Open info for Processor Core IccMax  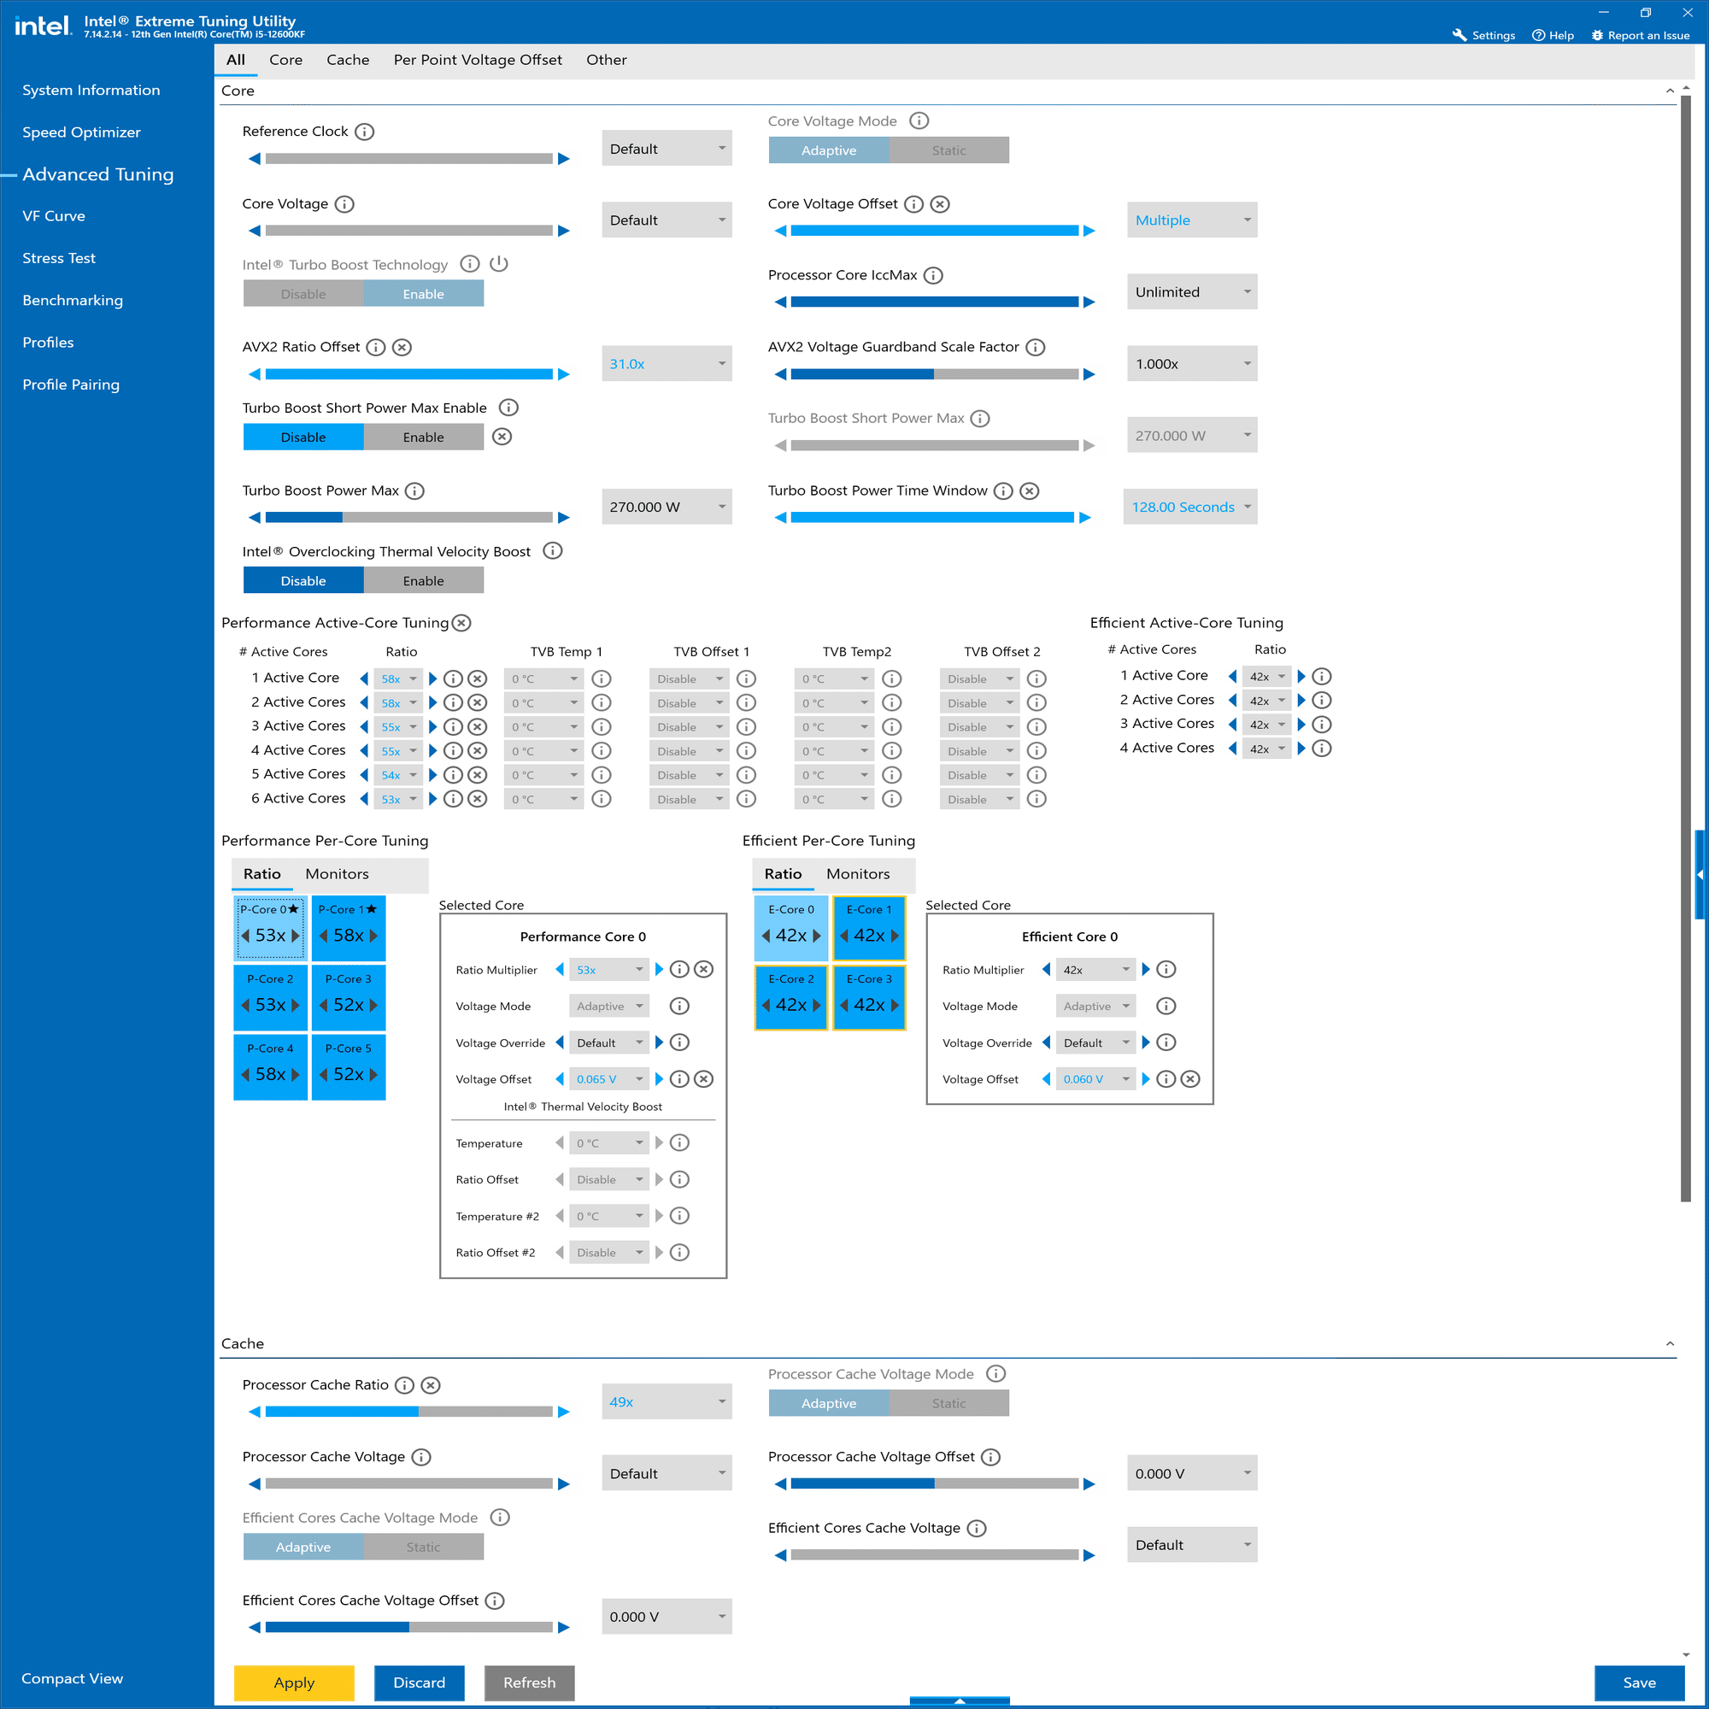coord(933,276)
